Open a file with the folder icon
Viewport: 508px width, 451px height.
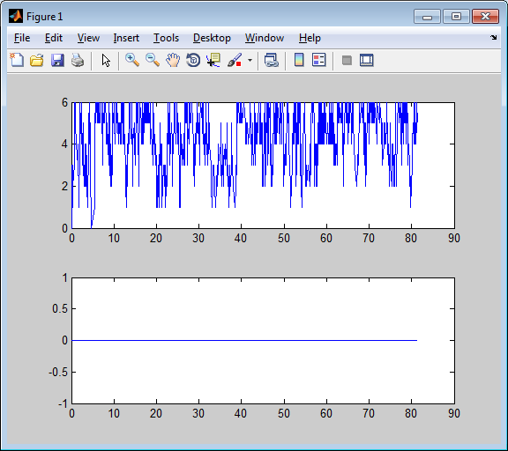(x=37, y=60)
